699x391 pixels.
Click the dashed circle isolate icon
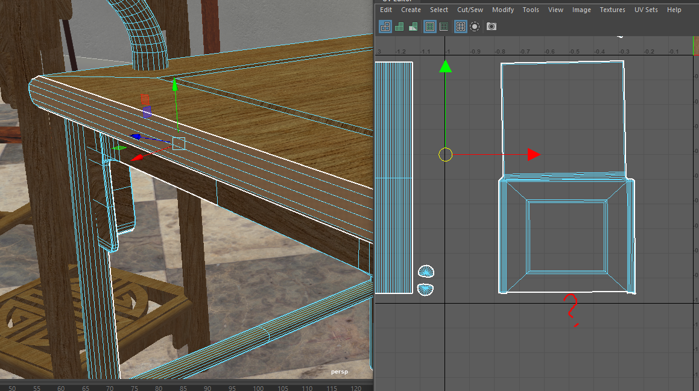click(x=475, y=27)
